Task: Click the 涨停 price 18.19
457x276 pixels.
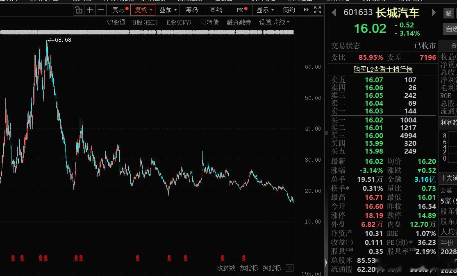Action: tap(374, 215)
